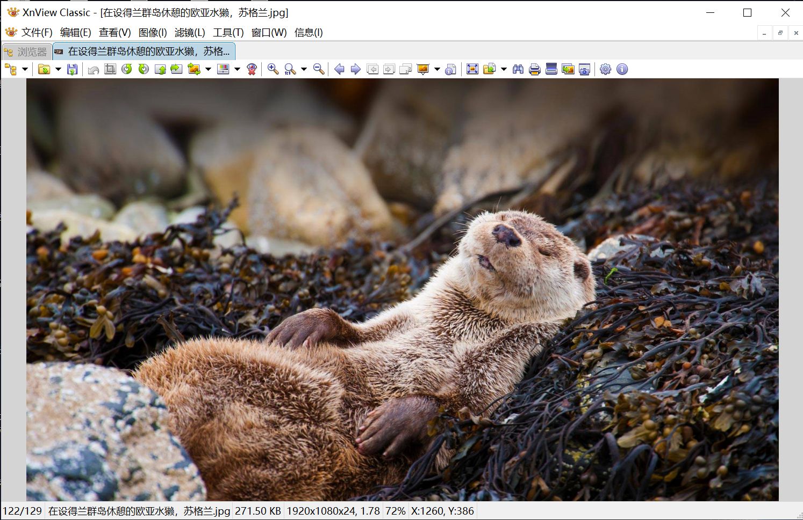Print the image via printer icon

click(x=534, y=69)
